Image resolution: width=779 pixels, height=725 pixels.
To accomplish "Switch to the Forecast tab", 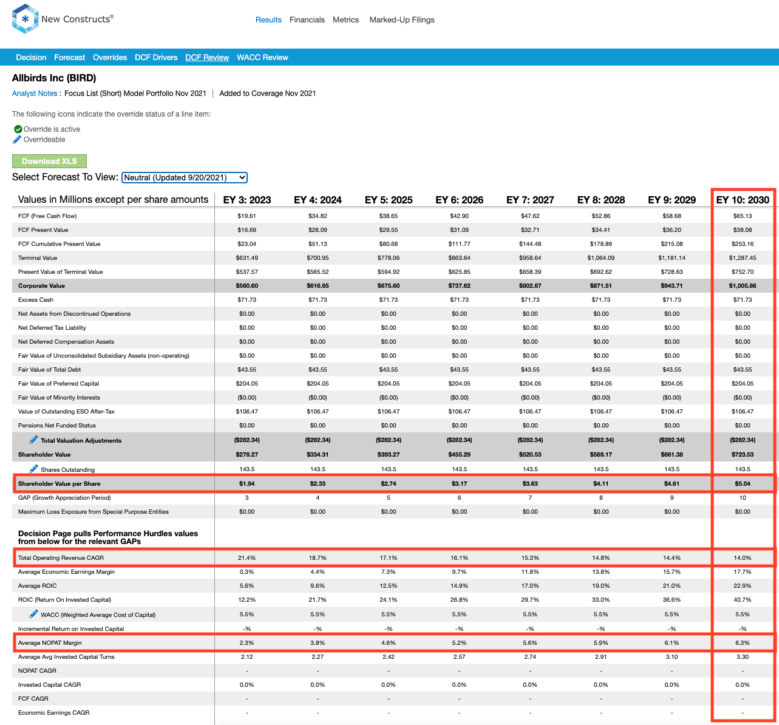I will [70, 58].
